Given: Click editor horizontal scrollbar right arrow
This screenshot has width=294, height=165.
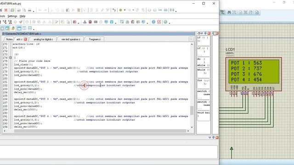Looking at the screenshot, I should tap(188, 131).
